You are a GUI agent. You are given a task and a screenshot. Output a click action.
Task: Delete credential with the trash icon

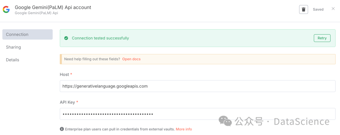point(303,9)
